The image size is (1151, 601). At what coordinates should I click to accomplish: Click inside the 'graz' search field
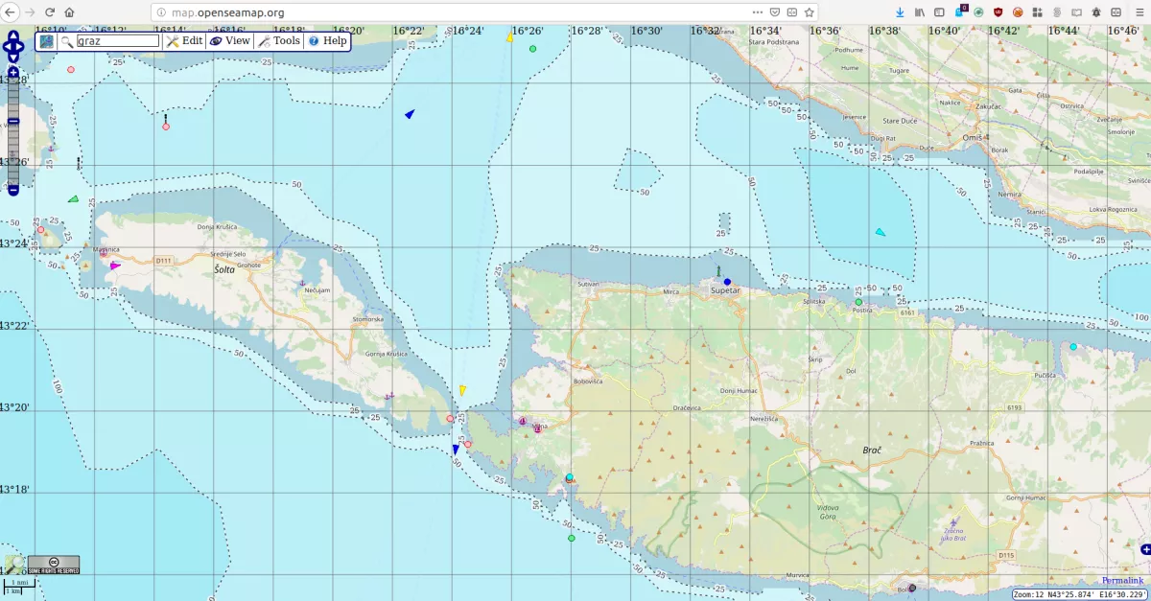(x=117, y=41)
